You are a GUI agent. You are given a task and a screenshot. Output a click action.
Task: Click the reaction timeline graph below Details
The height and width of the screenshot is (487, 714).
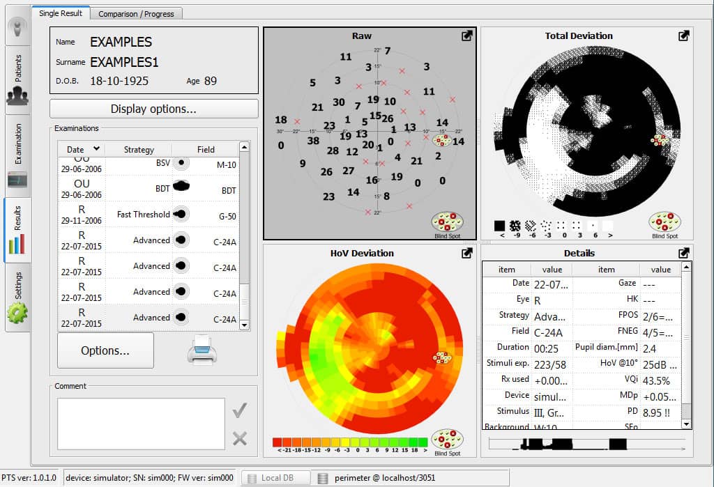tap(587, 445)
